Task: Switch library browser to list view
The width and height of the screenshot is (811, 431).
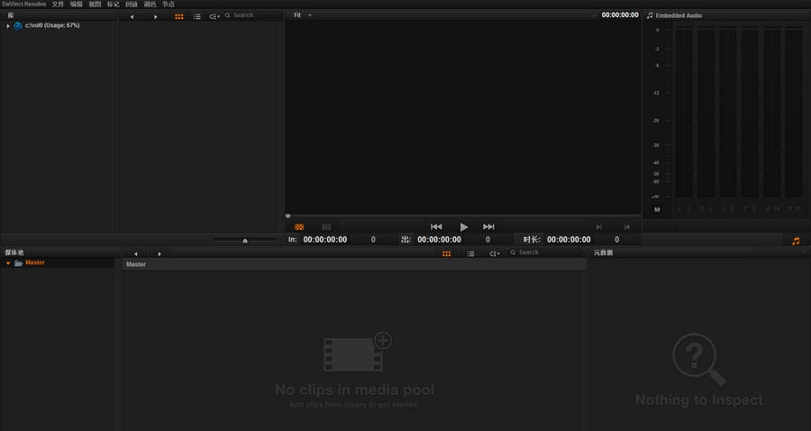Action: point(197,16)
